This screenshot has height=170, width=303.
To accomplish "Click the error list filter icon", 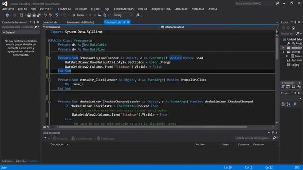I will (45, 138).
